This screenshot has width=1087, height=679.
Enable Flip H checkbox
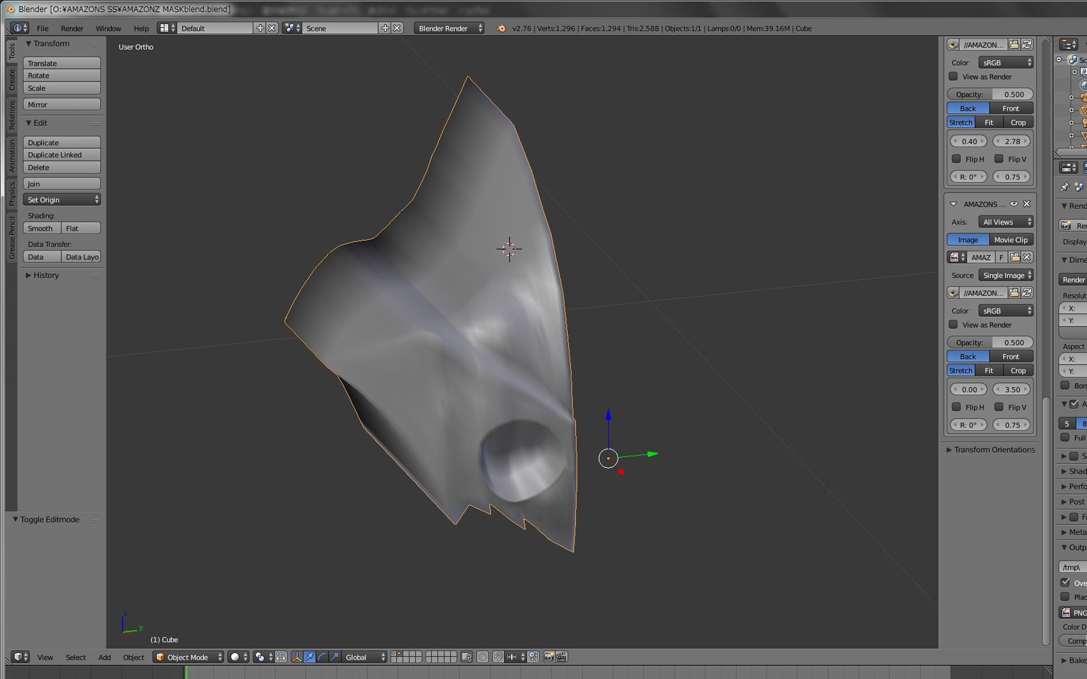click(x=956, y=159)
